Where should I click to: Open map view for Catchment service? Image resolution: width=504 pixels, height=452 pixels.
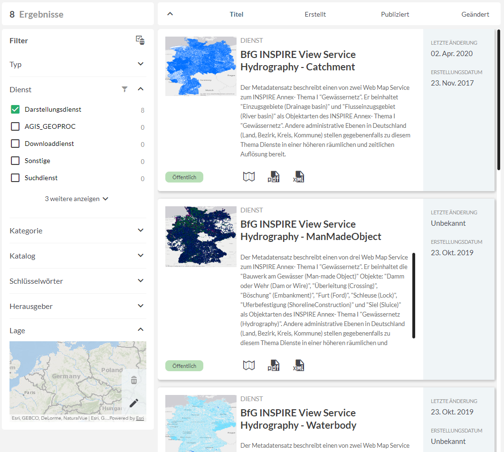(x=249, y=177)
